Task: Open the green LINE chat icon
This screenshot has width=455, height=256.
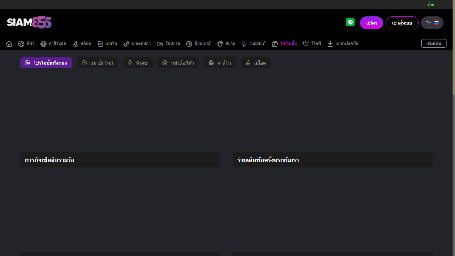Action: click(350, 22)
